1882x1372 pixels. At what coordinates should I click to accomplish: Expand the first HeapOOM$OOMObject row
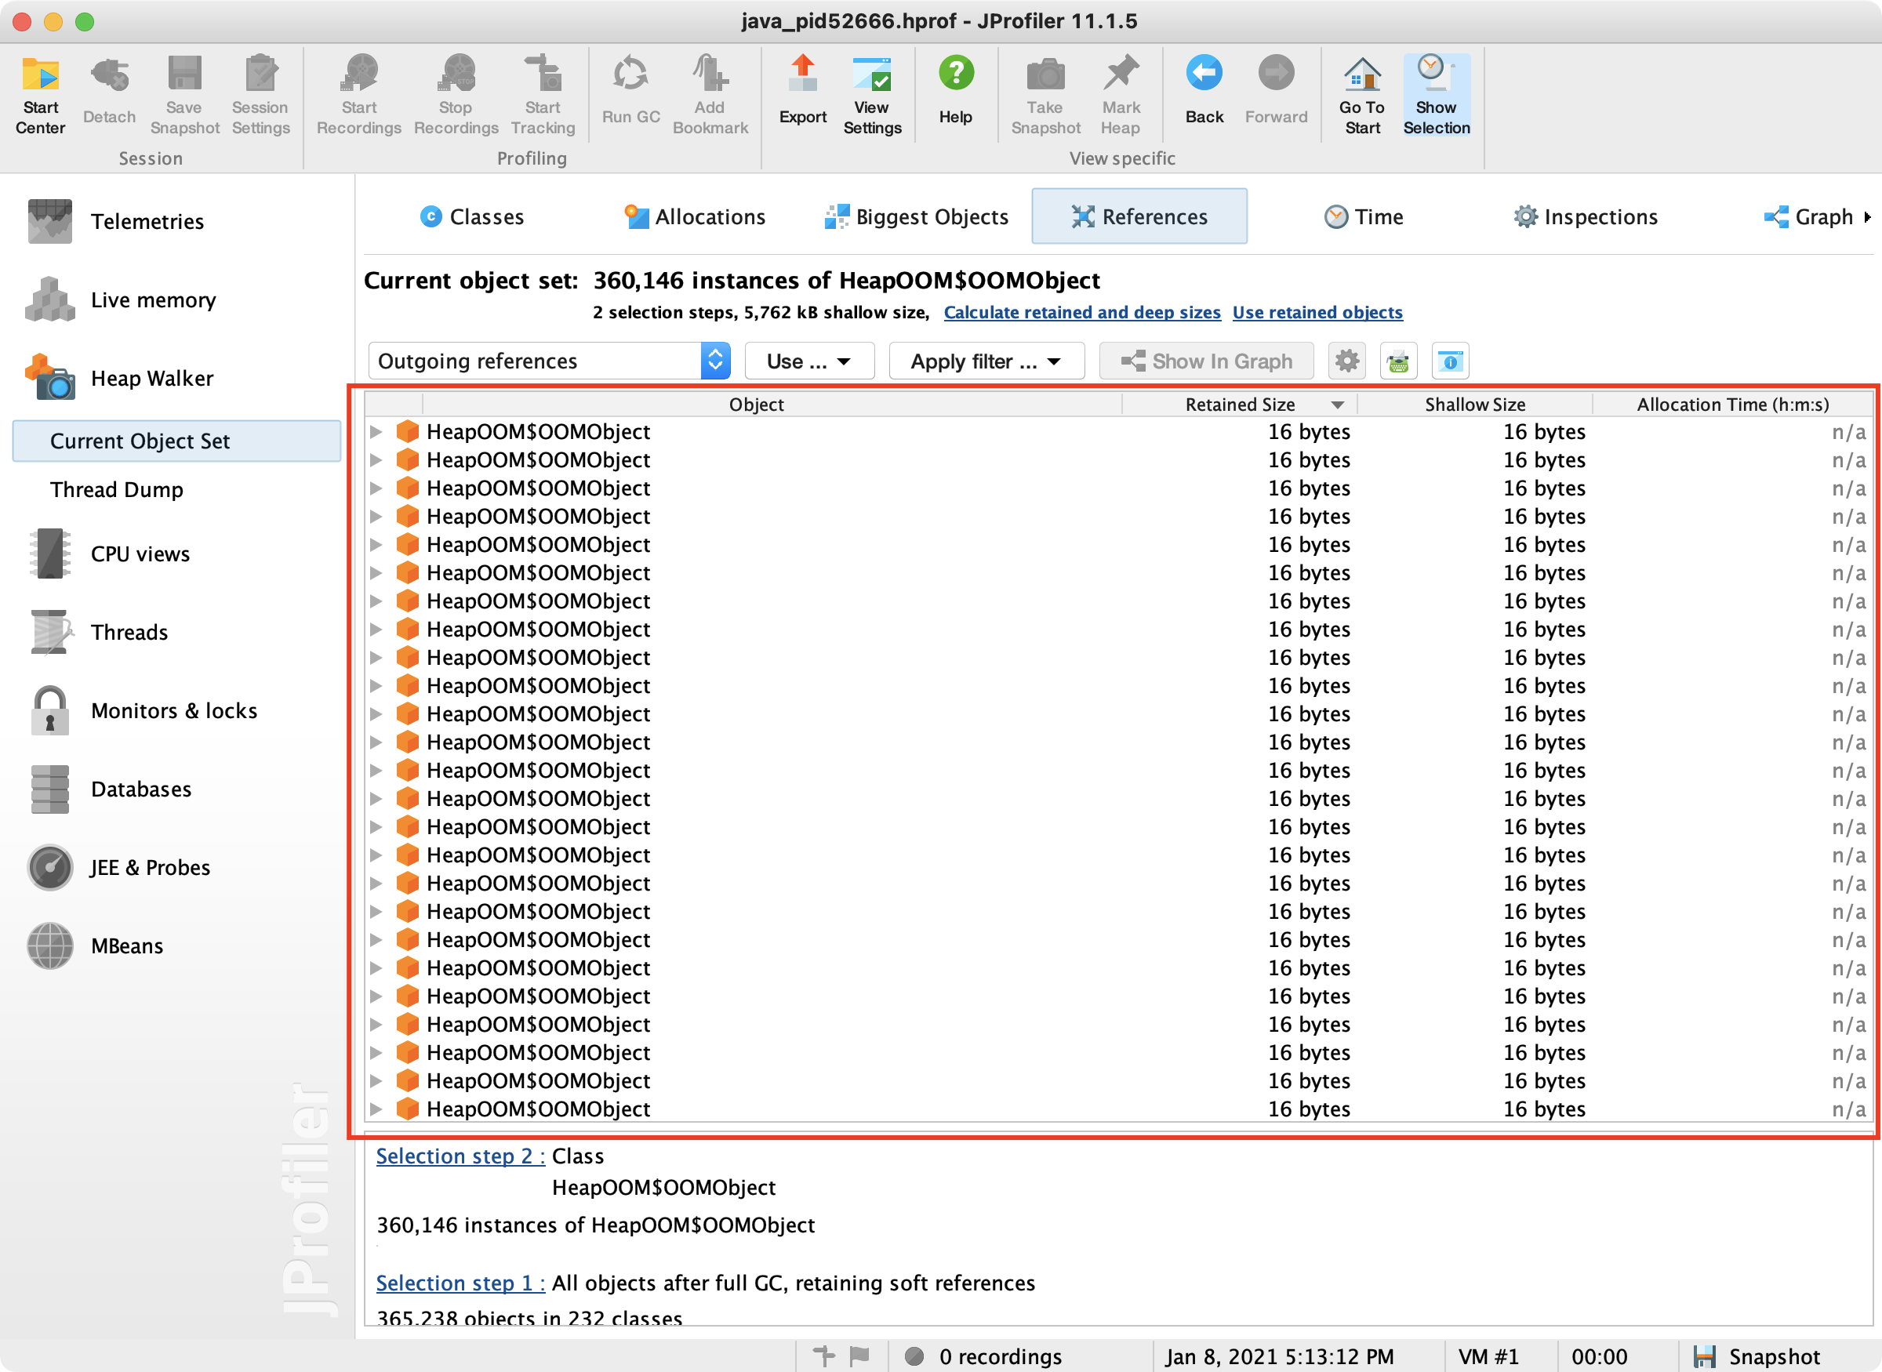tap(376, 432)
